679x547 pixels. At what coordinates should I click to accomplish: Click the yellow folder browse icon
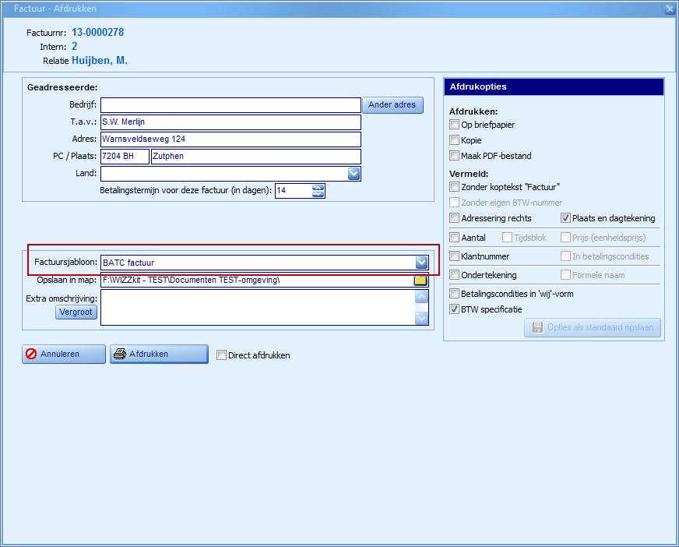coord(420,281)
